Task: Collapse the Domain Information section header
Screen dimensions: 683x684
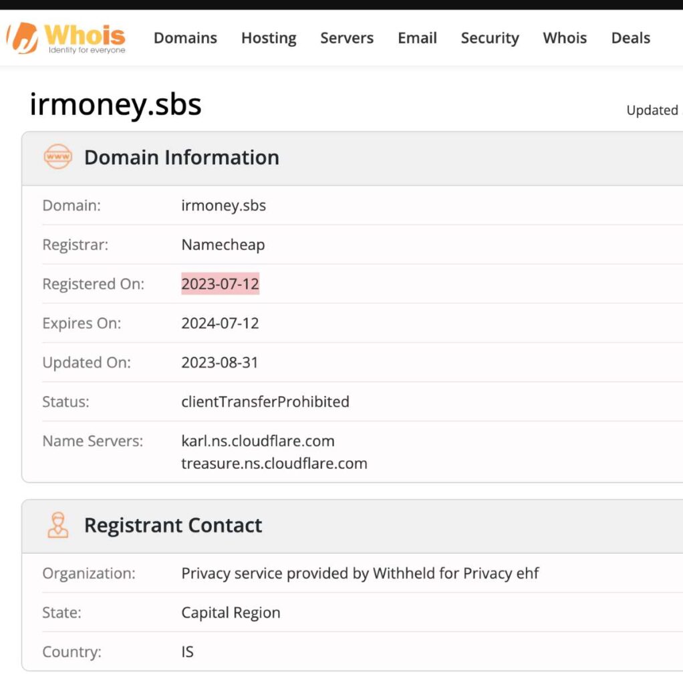Action: click(x=181, y=158)
